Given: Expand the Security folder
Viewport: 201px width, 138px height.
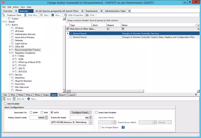Looking at the screenshot, I should point(10,75).
